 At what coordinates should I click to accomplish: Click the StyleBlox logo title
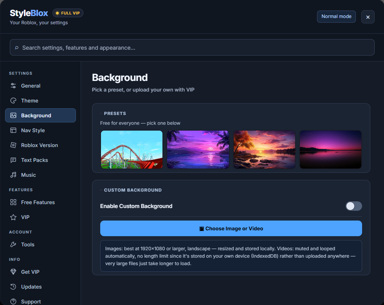tap(29, 13)
